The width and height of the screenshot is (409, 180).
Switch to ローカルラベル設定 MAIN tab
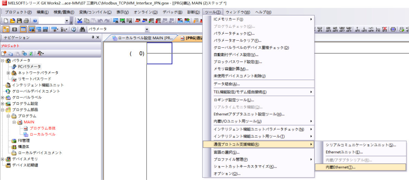pyautogui.click(x=142, y=38)
